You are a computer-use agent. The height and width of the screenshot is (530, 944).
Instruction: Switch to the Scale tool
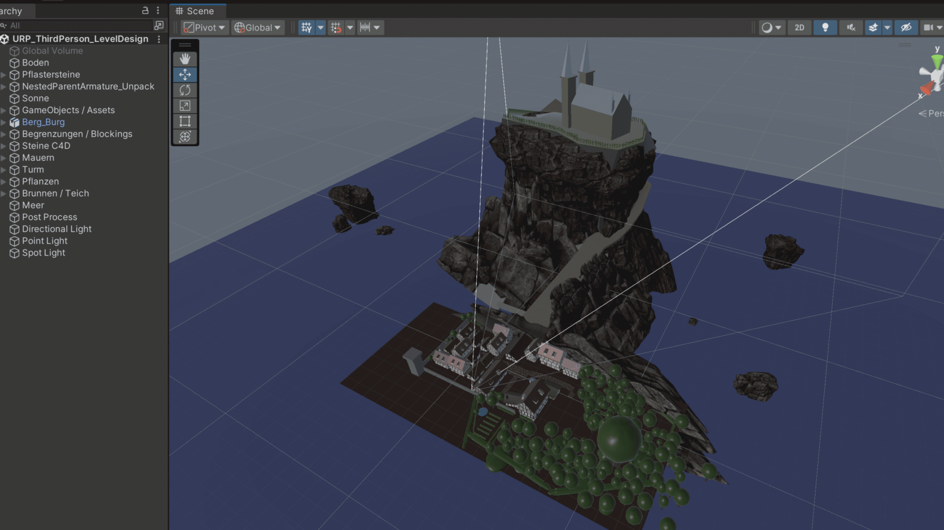pos(184,105)
